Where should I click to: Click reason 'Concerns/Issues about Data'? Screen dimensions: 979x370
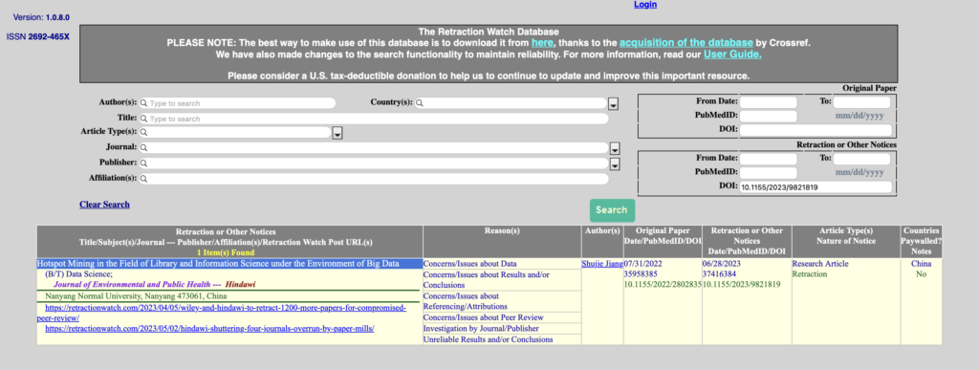click(470, 264)
